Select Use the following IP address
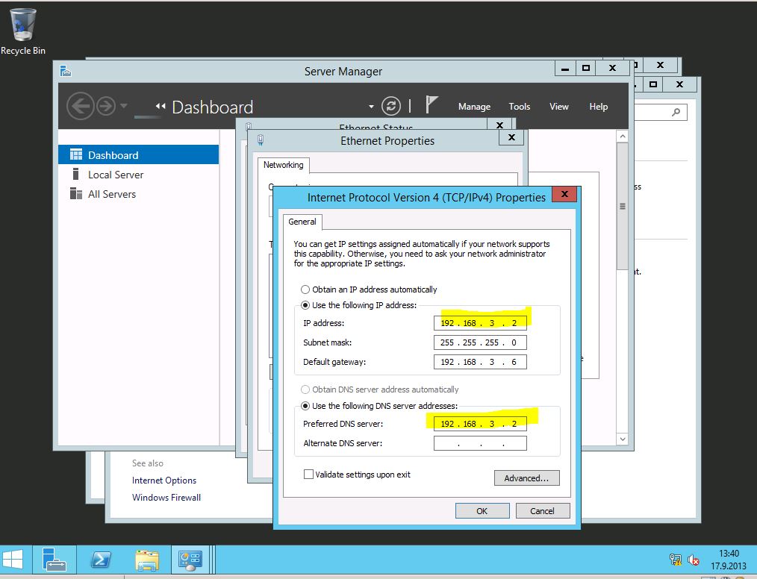Image resolution: width=757 pixels, height=579 pixels. pos(305,305)
